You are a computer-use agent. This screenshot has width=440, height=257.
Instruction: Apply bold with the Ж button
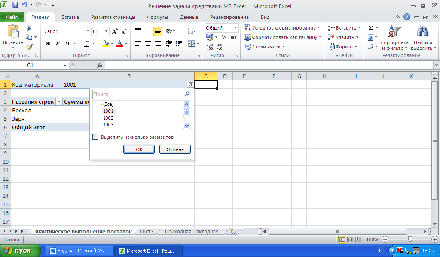[x=48, y=44]
